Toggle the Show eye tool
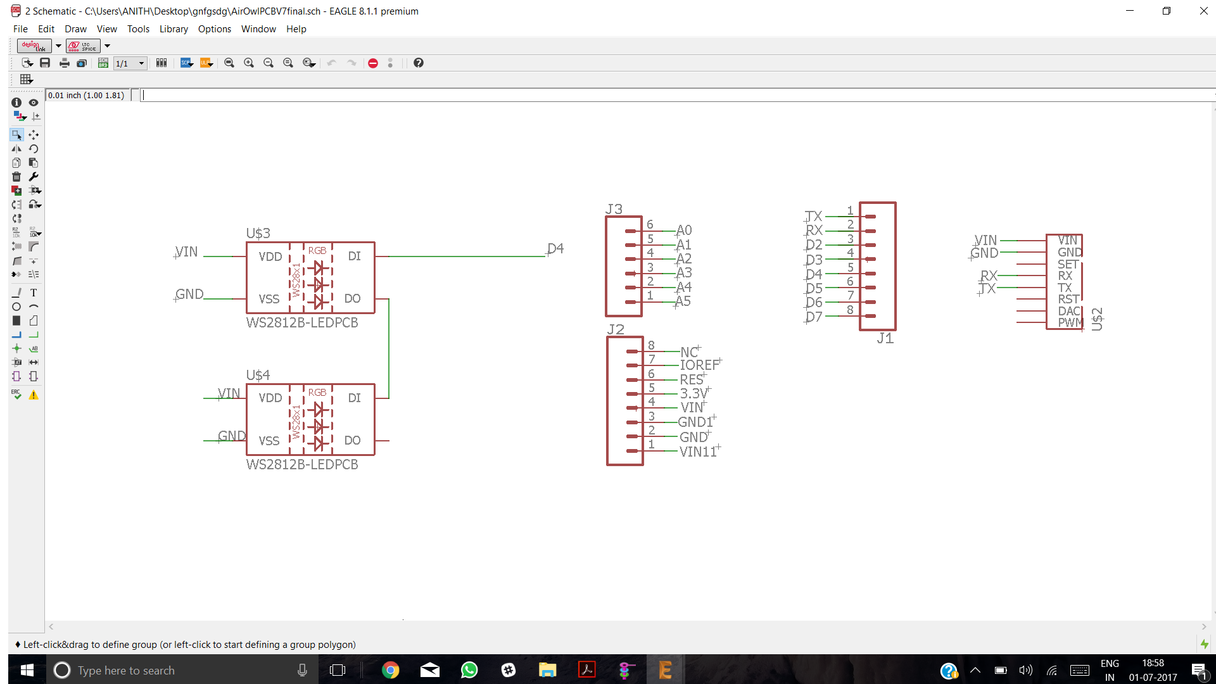This screenshot has height=684, width=1216. [34, 103]
